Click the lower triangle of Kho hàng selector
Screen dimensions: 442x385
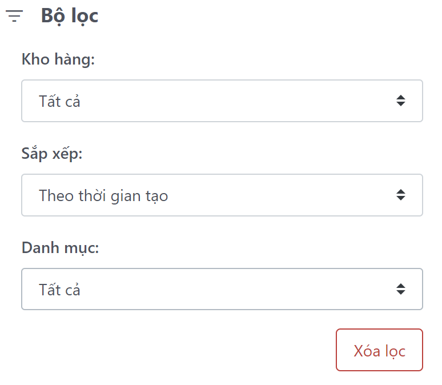tap(401, 105)
